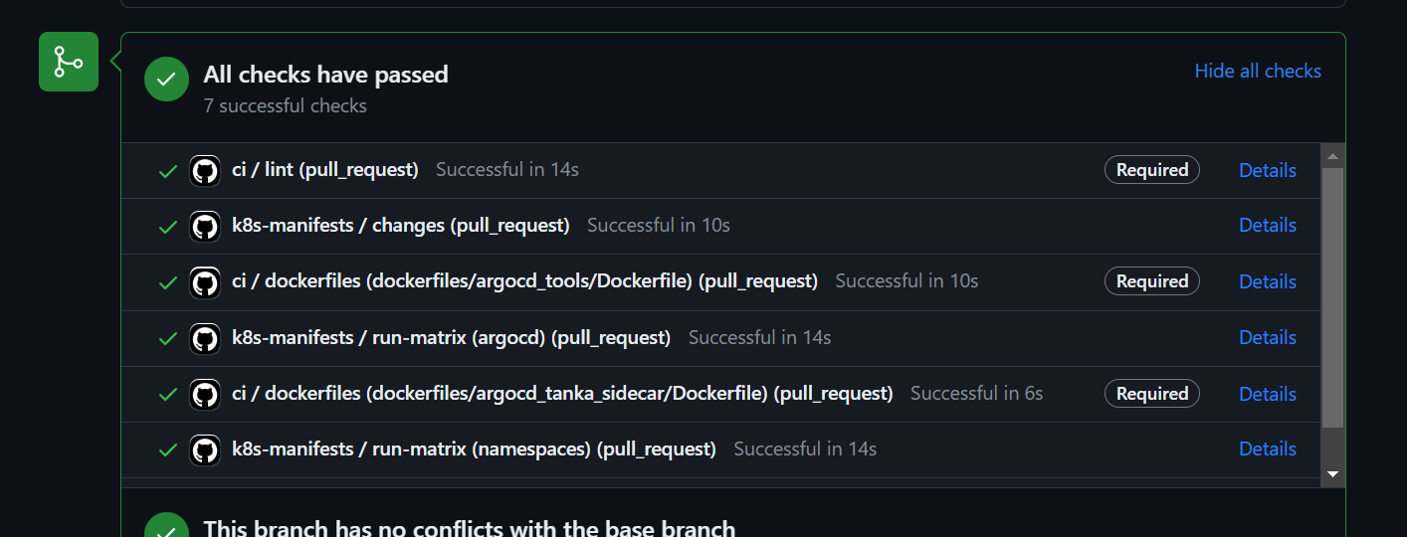Image resolution: width=1407 pixels, height=537 pixels.
Task: Click the checks list scrollbar thumb
Action: point(1332,296)
